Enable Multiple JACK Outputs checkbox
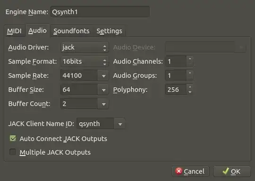255x181 pixels. coord(13,152)
